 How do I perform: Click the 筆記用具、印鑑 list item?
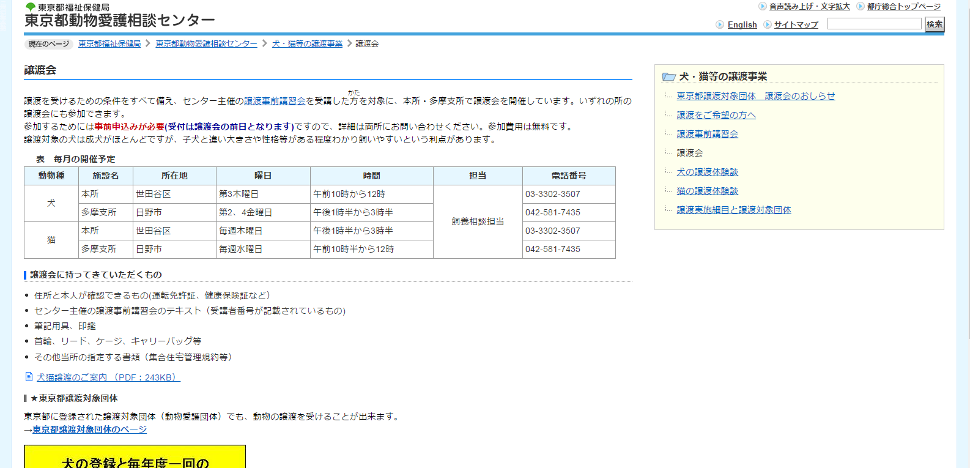pyautogui.click(x=65, y=326)
